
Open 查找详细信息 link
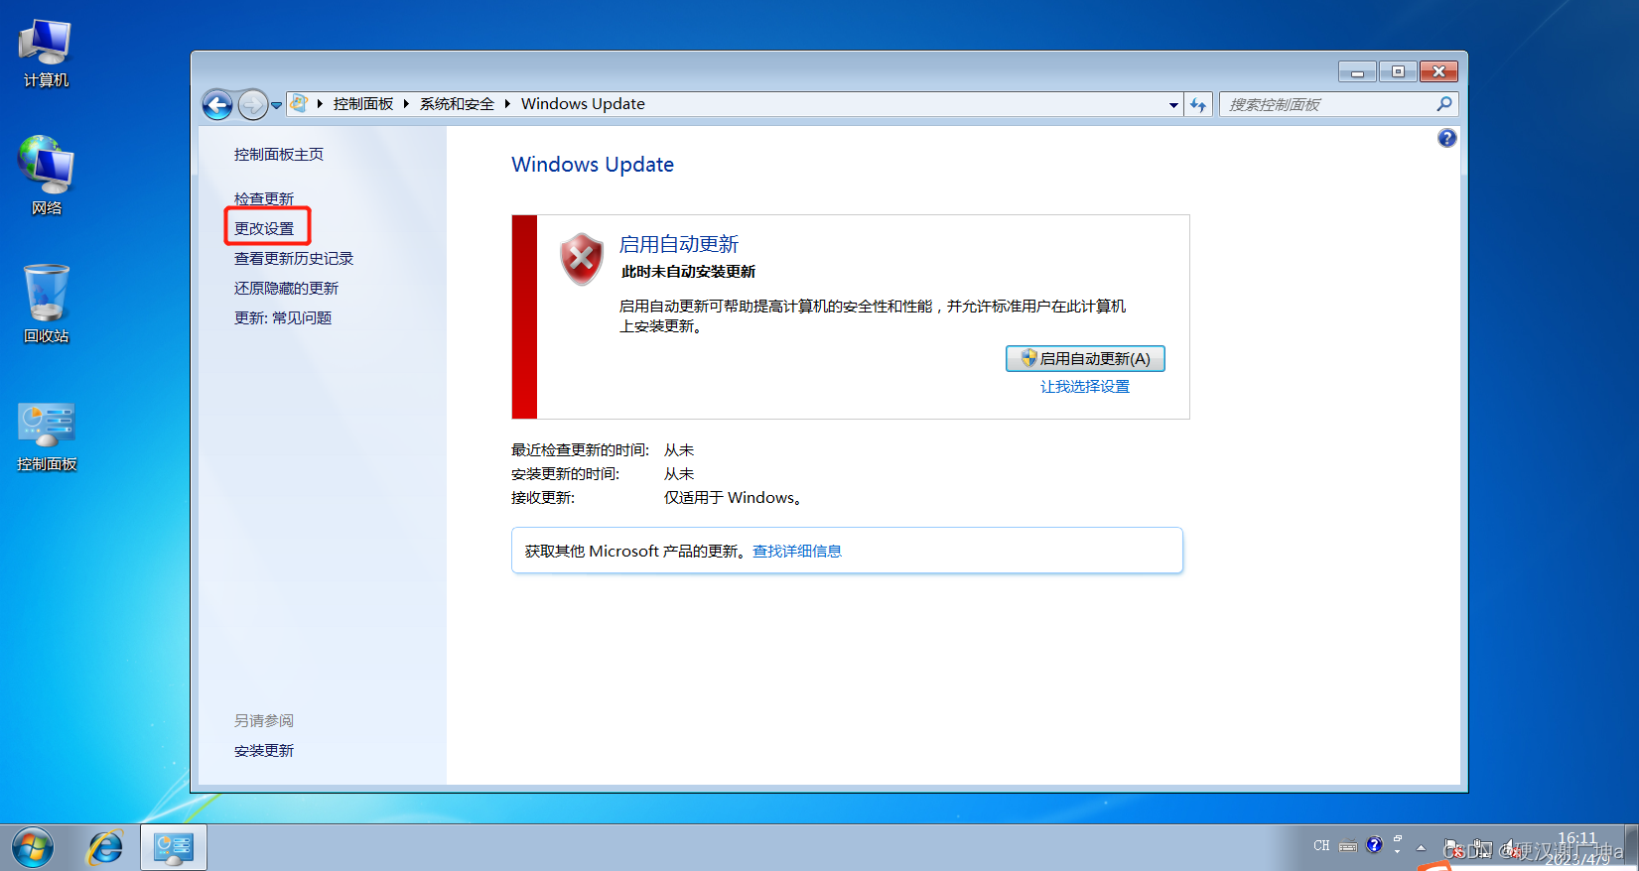[x=797, y=551]
